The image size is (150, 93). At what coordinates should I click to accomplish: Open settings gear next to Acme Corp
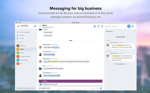pyautogui.click(x=35, y=26)
